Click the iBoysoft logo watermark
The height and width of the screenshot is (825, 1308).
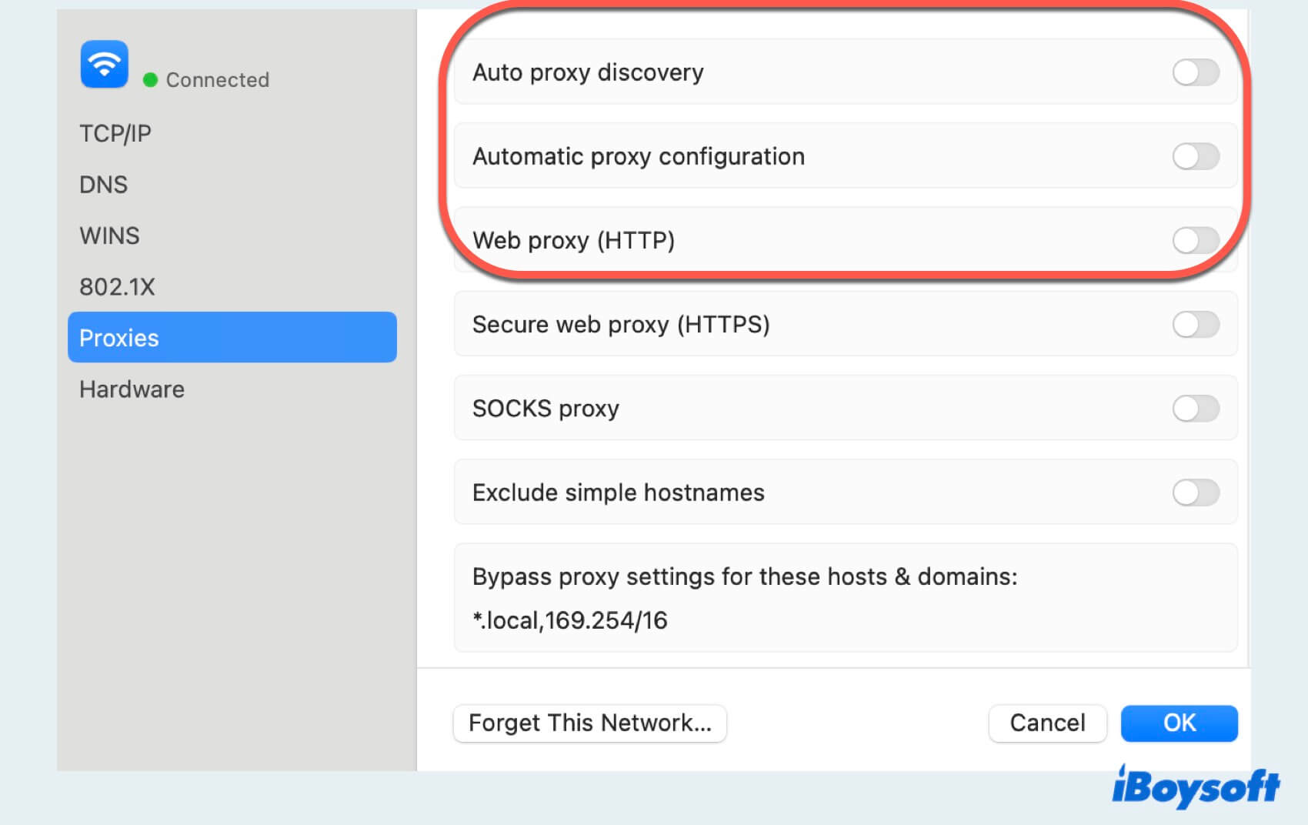click(x=1196, y=787)
